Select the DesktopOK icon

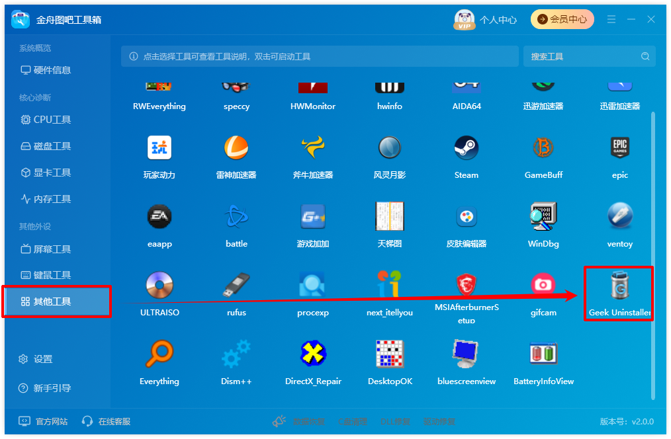389,354
